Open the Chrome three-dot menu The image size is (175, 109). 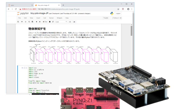[132, 9]
